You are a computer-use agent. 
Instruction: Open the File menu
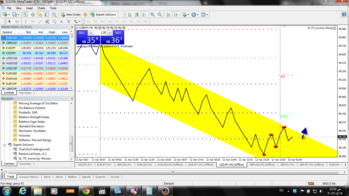[x=9, y=8]
